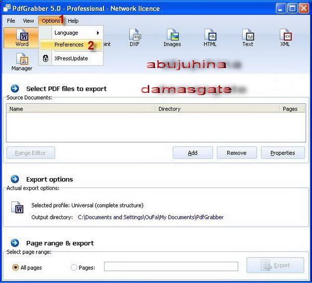Click the Word profile icon in export options
The height and width of the screenshot is (283, 312).
[18, 207]
